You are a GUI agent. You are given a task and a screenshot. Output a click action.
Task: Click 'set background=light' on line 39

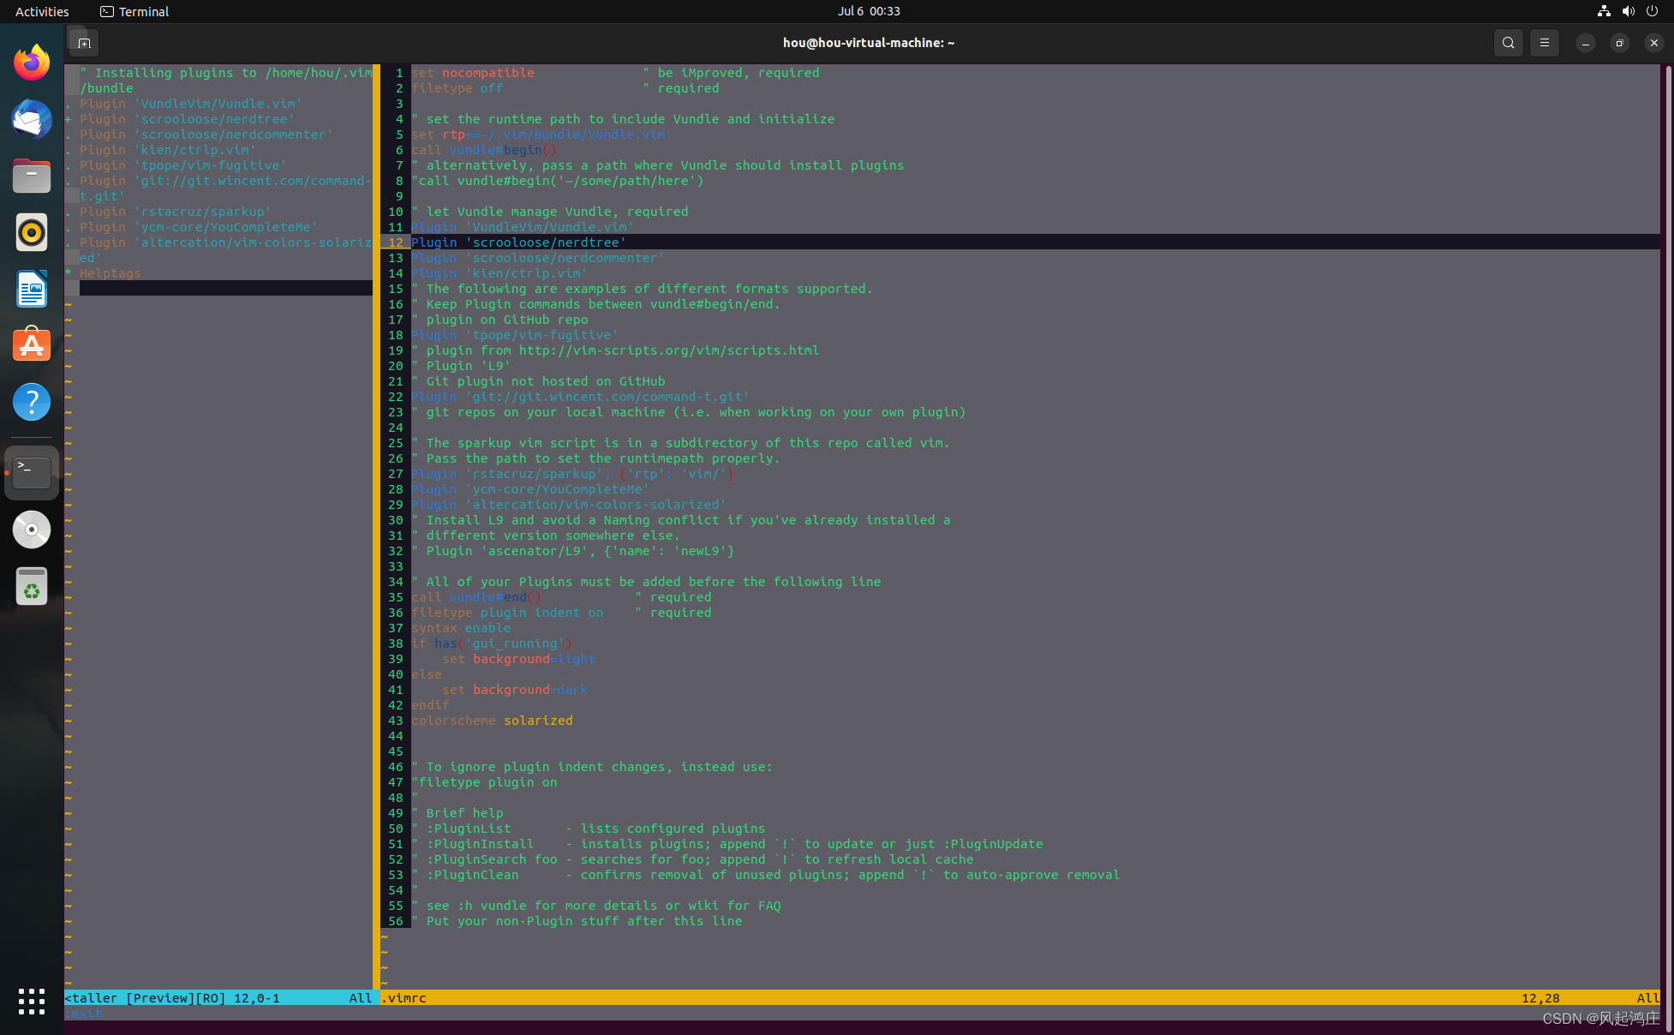[518, 659]
